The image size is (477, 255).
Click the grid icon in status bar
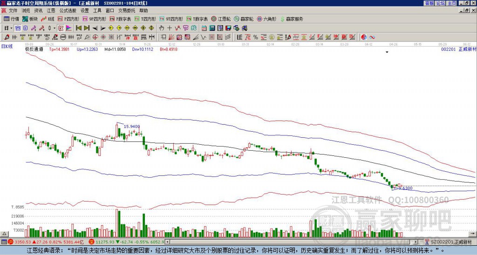click(x=4, y=242)
